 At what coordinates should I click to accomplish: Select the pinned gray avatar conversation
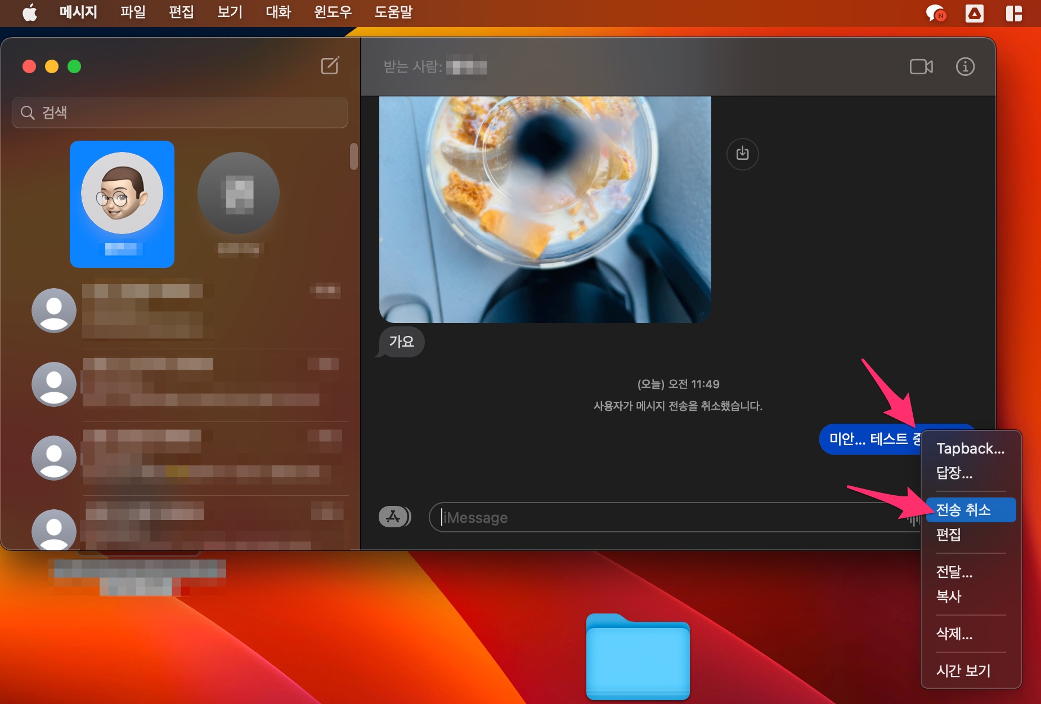[239, 204]
